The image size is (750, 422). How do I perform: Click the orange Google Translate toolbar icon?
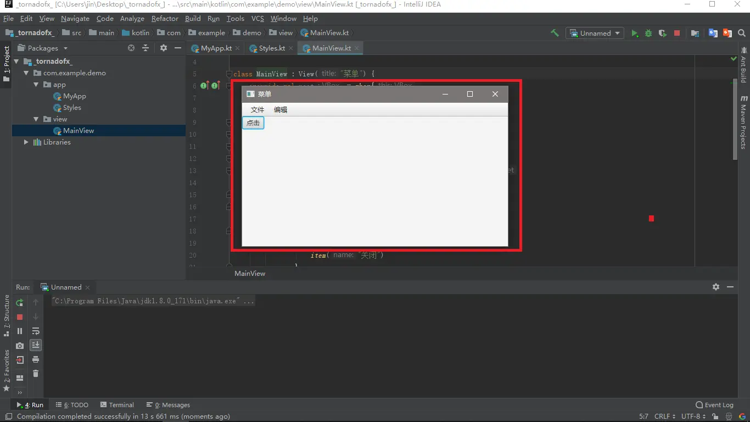pos(727,33)
